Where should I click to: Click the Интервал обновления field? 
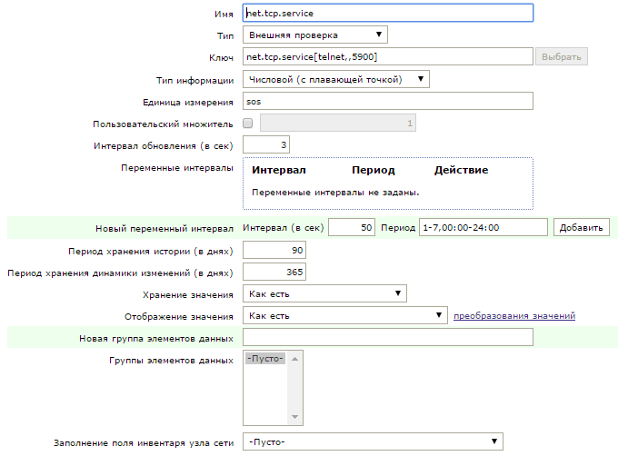pos(265,145)
